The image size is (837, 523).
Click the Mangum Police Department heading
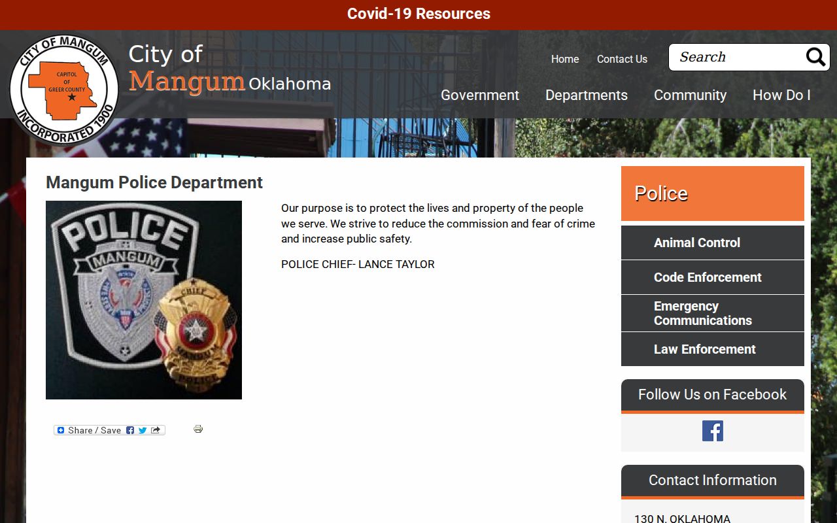coord(154,182)
